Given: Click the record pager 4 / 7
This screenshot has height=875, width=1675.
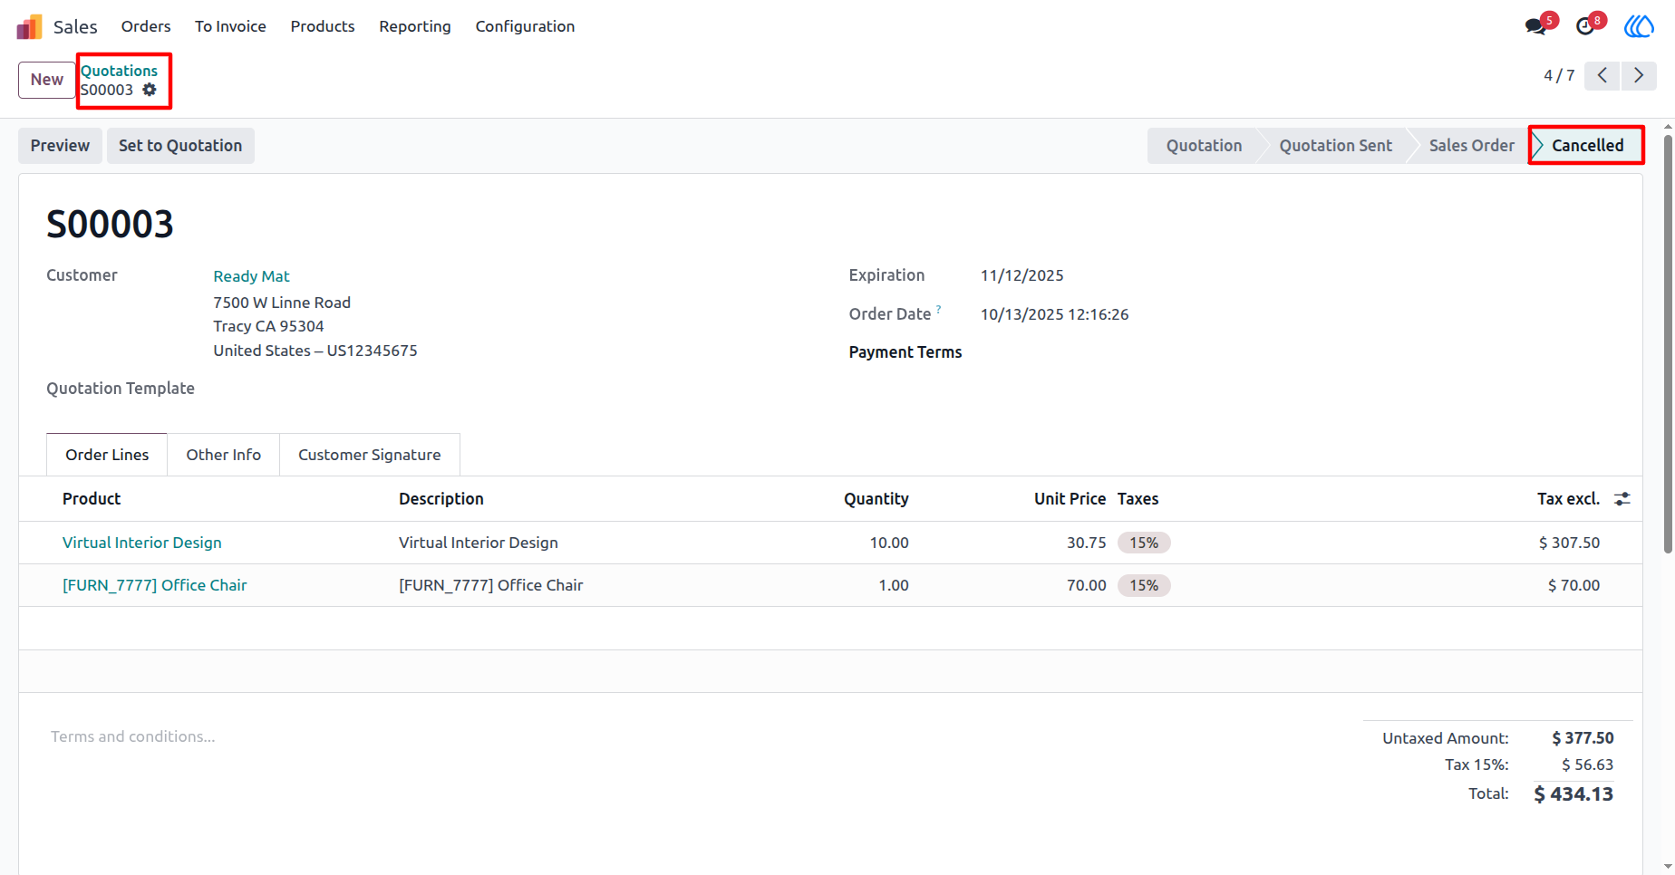Looking at the screenshot, I should (x=1559, y=75).
